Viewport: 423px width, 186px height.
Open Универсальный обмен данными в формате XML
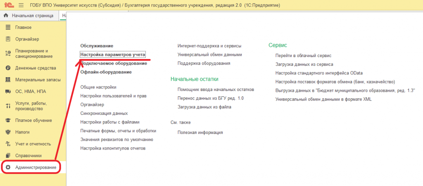coord(323,99)
